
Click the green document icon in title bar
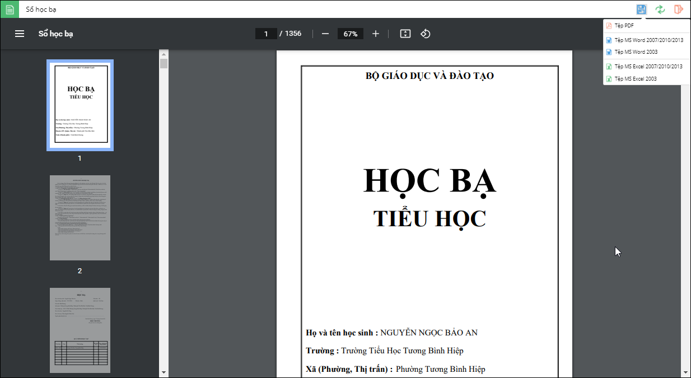coord(10,10)
